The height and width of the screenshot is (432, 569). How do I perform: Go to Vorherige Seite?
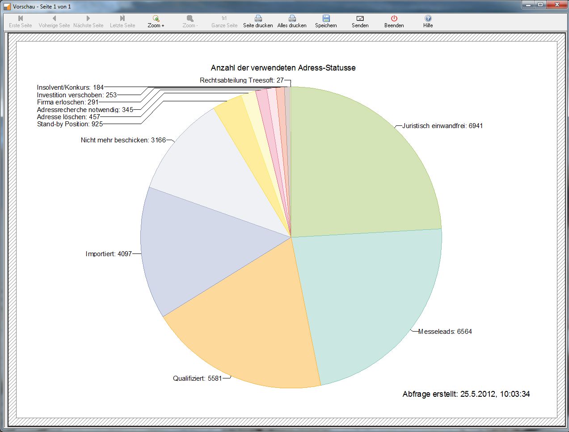point(54,19)
